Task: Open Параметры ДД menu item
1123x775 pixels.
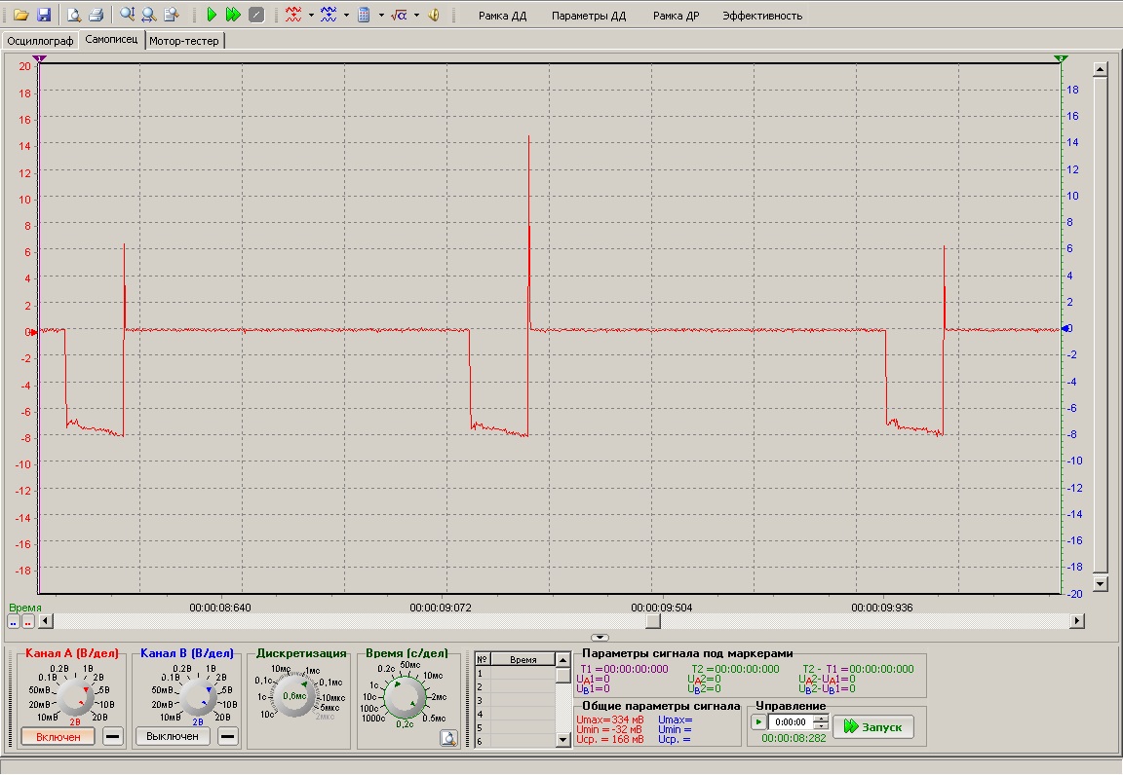Action: (589, 16)
